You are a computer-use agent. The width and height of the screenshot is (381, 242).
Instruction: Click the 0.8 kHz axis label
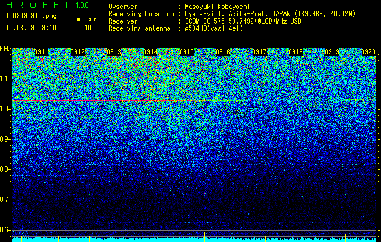coord(5,169)
